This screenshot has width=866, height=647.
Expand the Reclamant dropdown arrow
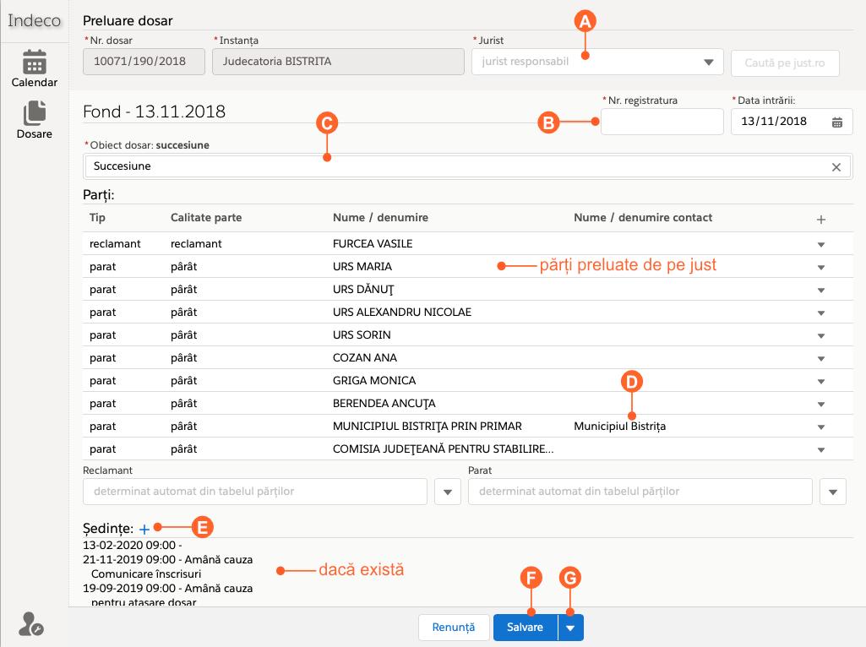447,492
